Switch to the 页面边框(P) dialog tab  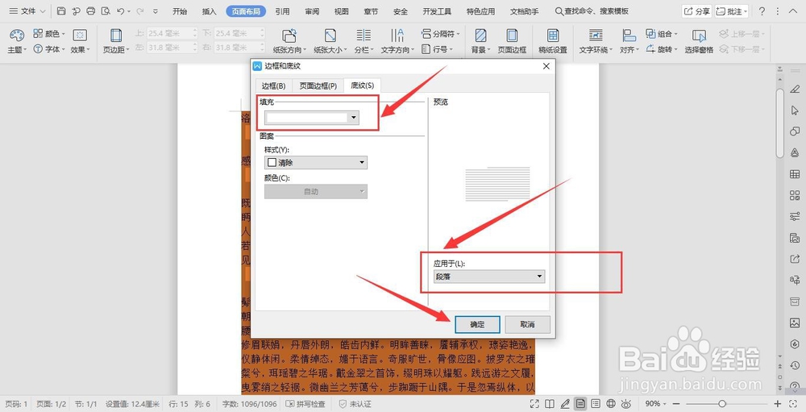tap(318, 86)
